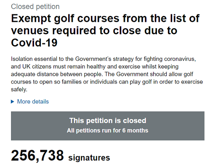Click the word signatures beside the count
The width and height of the screenshot is (213, 166).
coord(89,158)
